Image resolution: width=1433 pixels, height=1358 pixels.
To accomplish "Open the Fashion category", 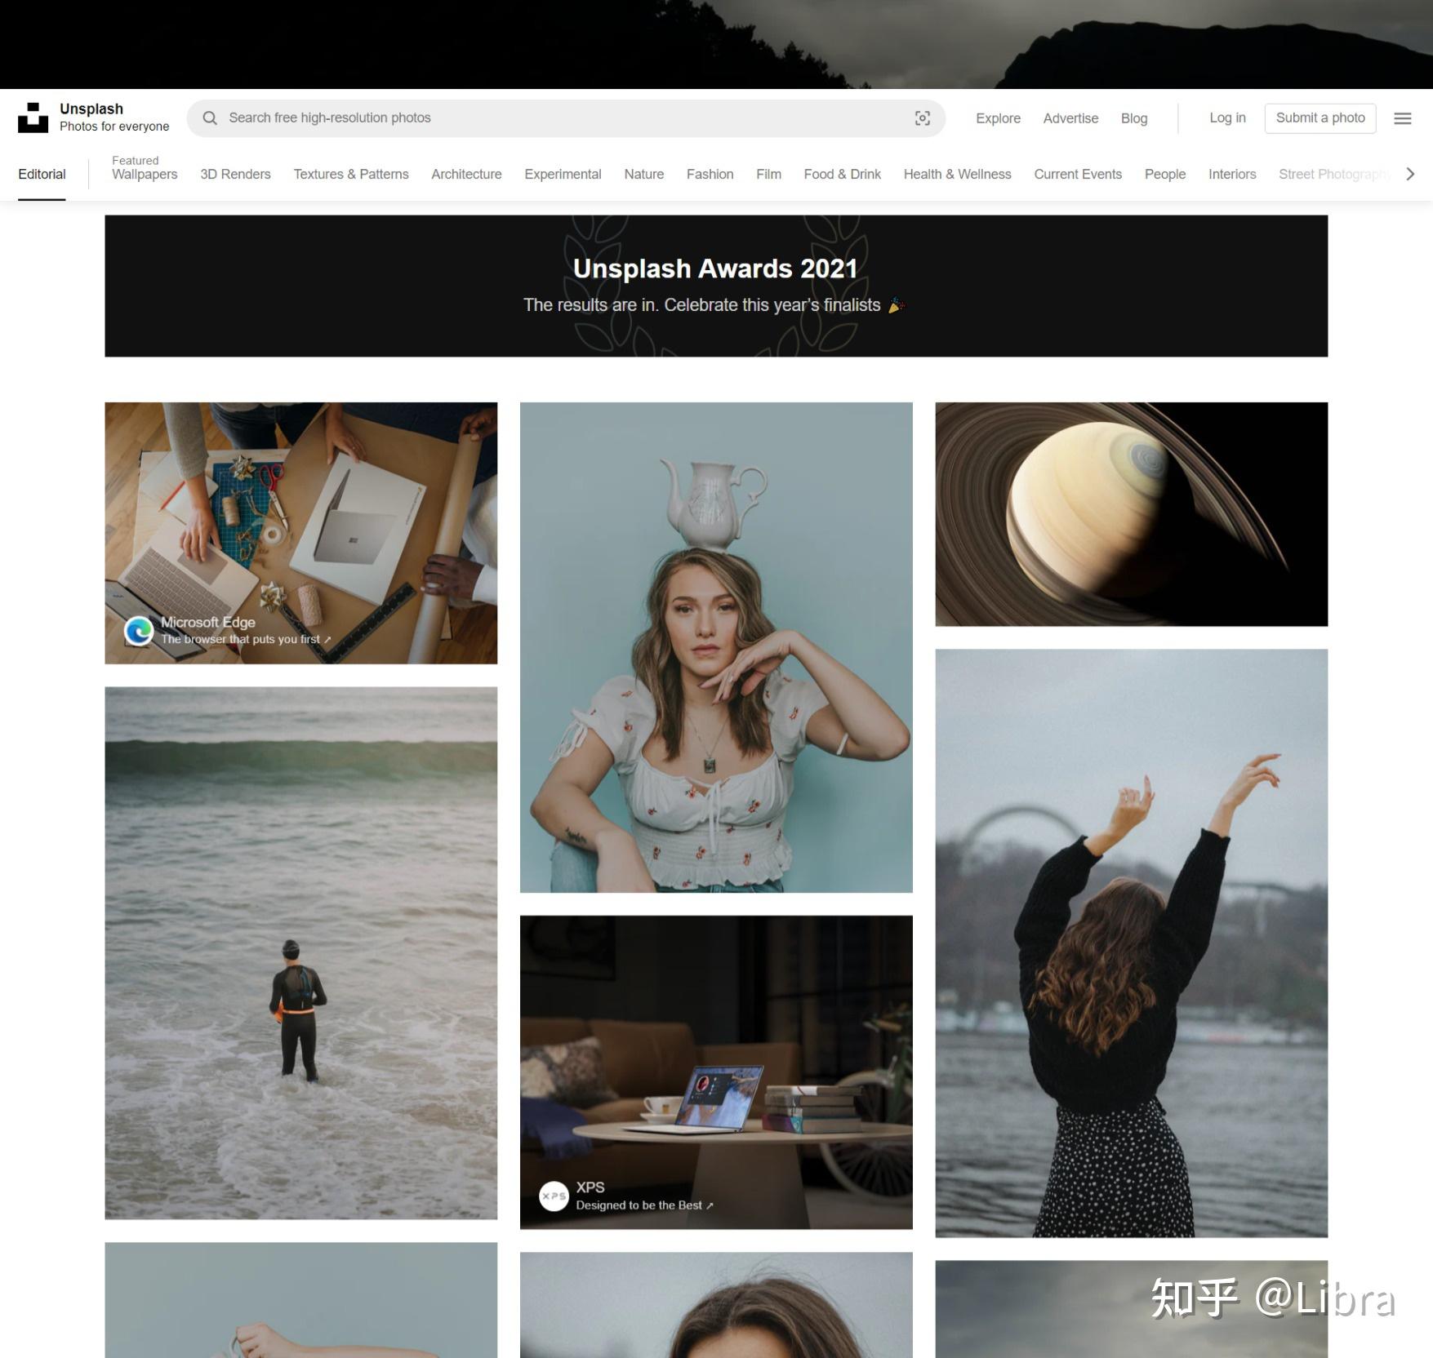I will [710, 174].
